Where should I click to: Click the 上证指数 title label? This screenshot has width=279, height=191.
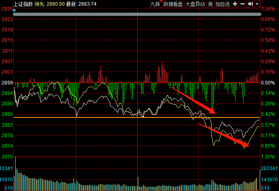click(23, 4)
